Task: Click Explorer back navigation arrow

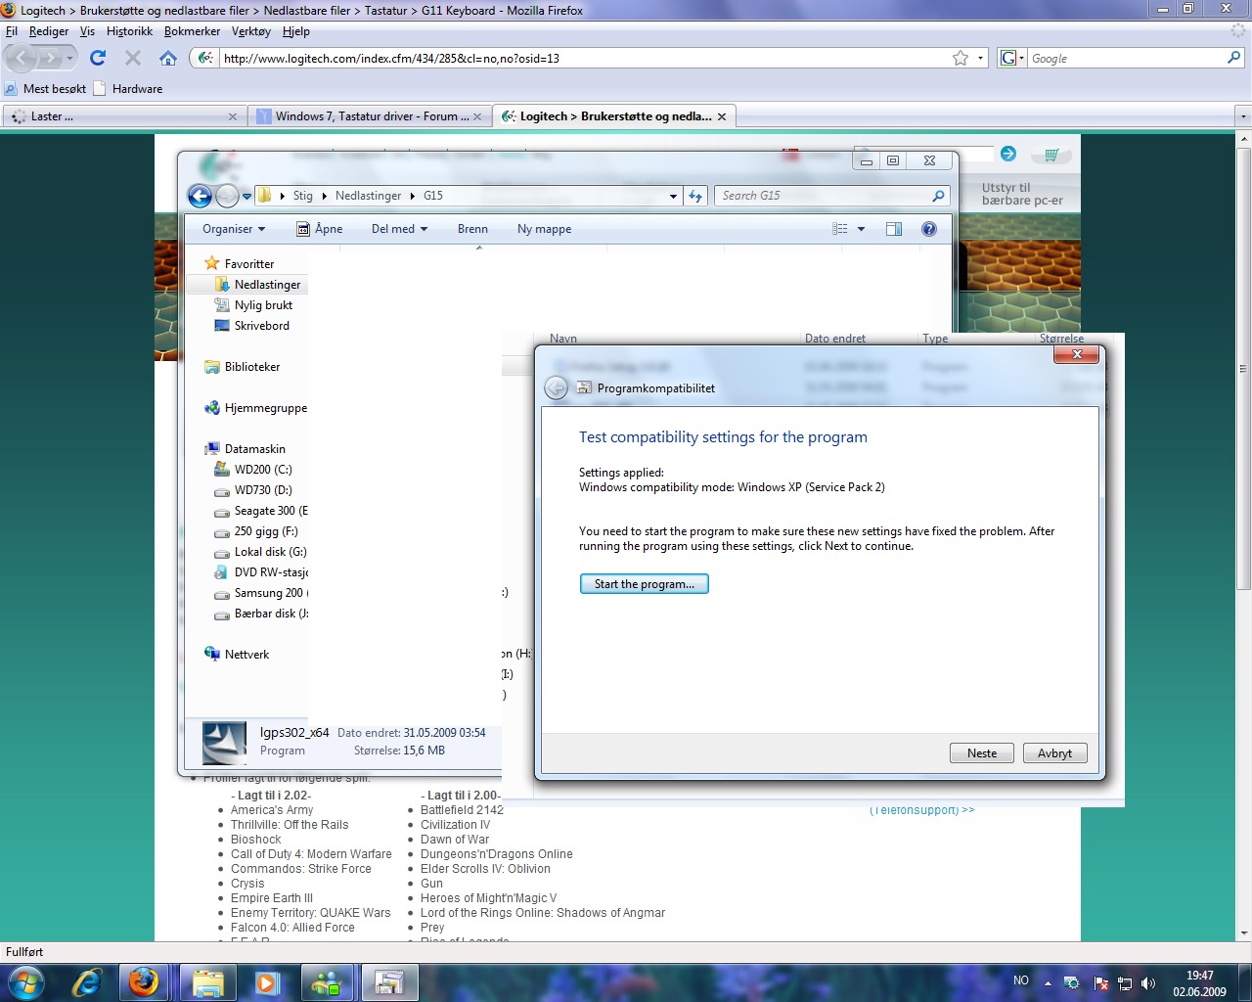Action: (x=200, y=196)
